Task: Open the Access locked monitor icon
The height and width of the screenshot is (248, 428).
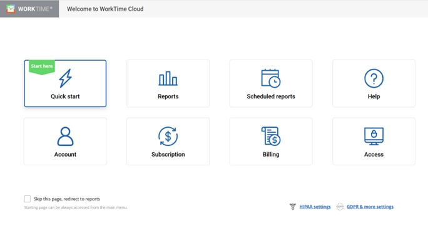Action: pyautogui.click(x=374, y=137)
